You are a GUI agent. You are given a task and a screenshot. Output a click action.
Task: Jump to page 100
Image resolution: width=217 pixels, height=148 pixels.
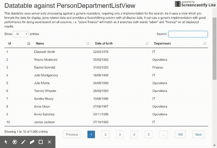180,134
